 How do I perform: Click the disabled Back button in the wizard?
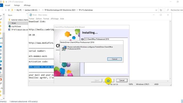(x=97, y=80)
